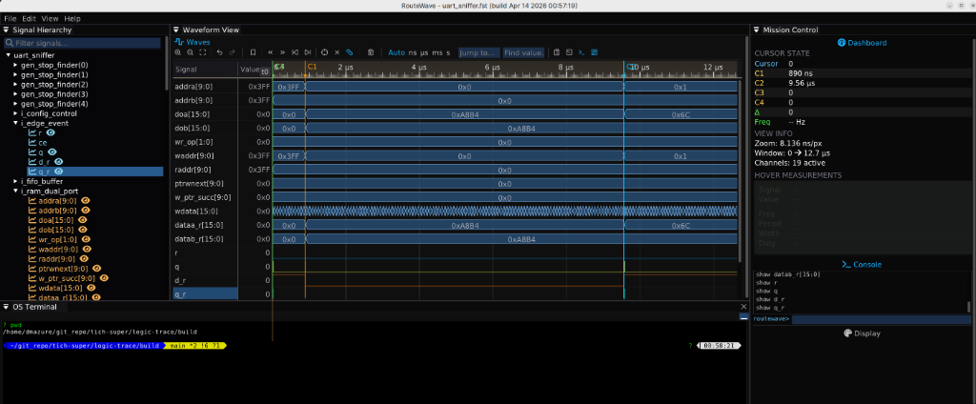Click the trash can icon in waveform toolbar
This screenshot has height=404, width=976.
(371, 53)
